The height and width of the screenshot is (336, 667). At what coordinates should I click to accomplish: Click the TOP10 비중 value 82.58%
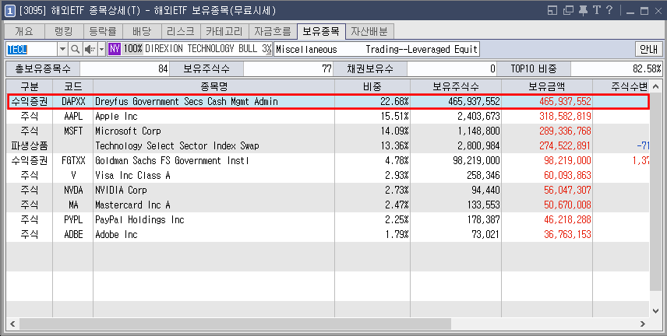(x=616, y=68)
